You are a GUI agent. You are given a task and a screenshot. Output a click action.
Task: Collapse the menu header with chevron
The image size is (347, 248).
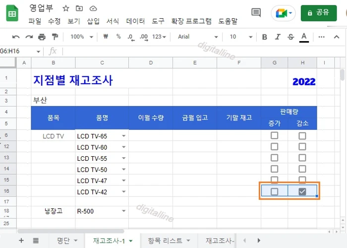(337, 37)
